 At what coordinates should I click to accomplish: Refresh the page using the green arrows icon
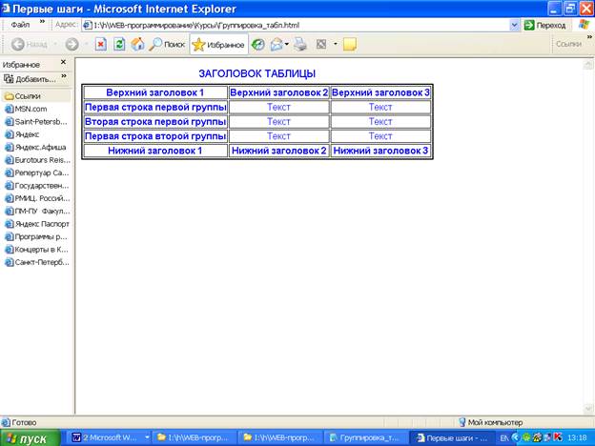pyautogui.click(x=119, y=45)
